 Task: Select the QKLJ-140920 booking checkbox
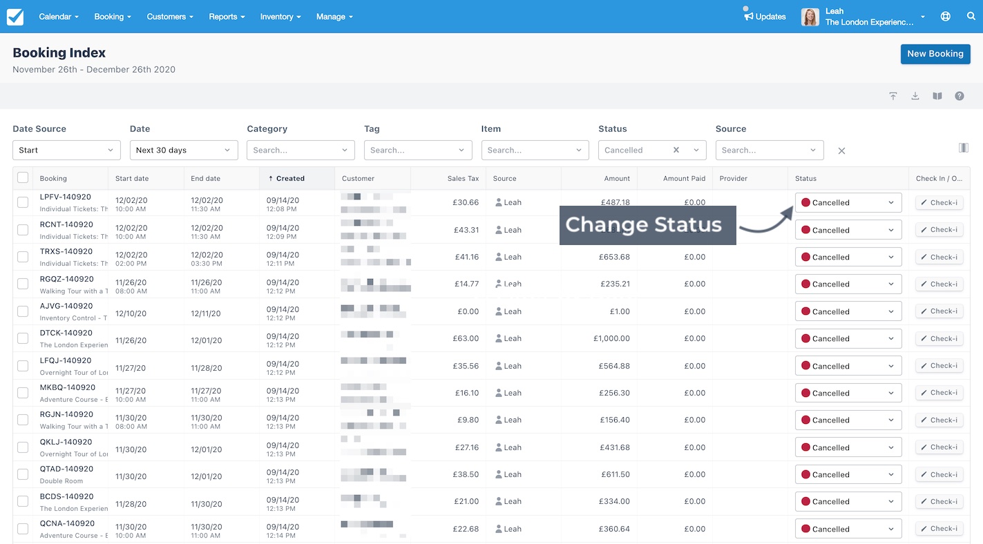[x=23, y=447]
